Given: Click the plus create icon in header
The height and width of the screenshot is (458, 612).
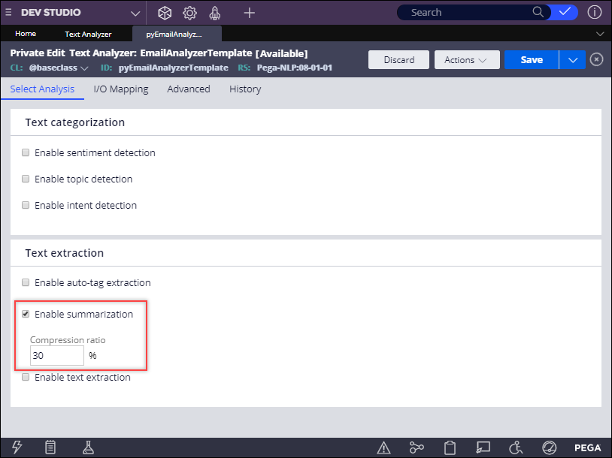Looking at the screenshot, I should [x=250, y=13].
